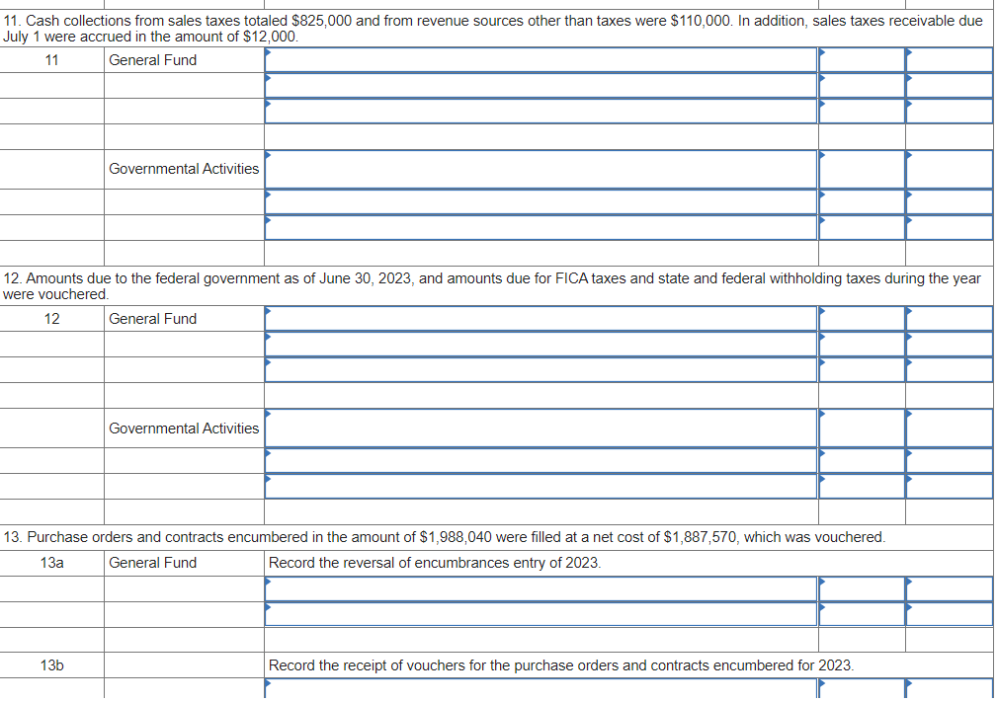Click the credit field on entry 13b's first row
Viewport: 998px width, 702px height.
pyautogui.click(x=949, y=691)
